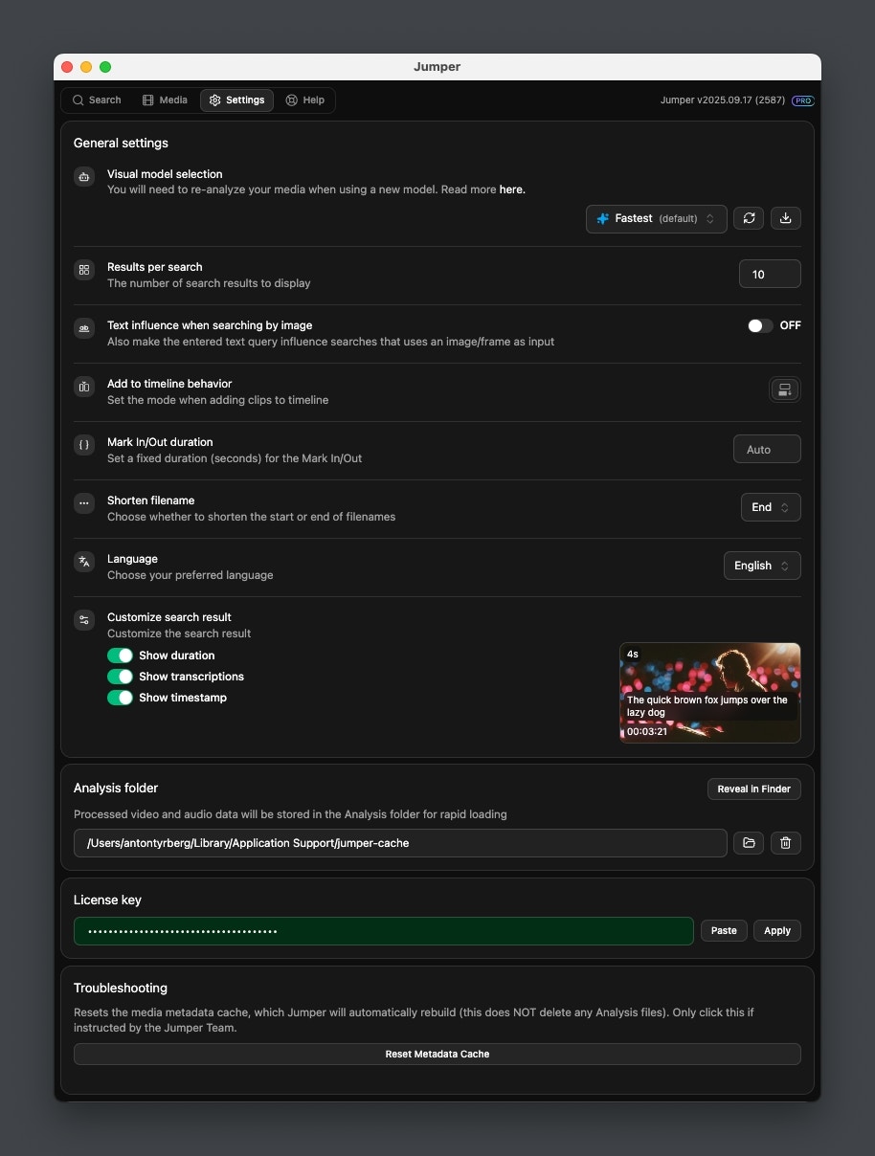Click the refresh models icon button

click(x=749, y=218)
